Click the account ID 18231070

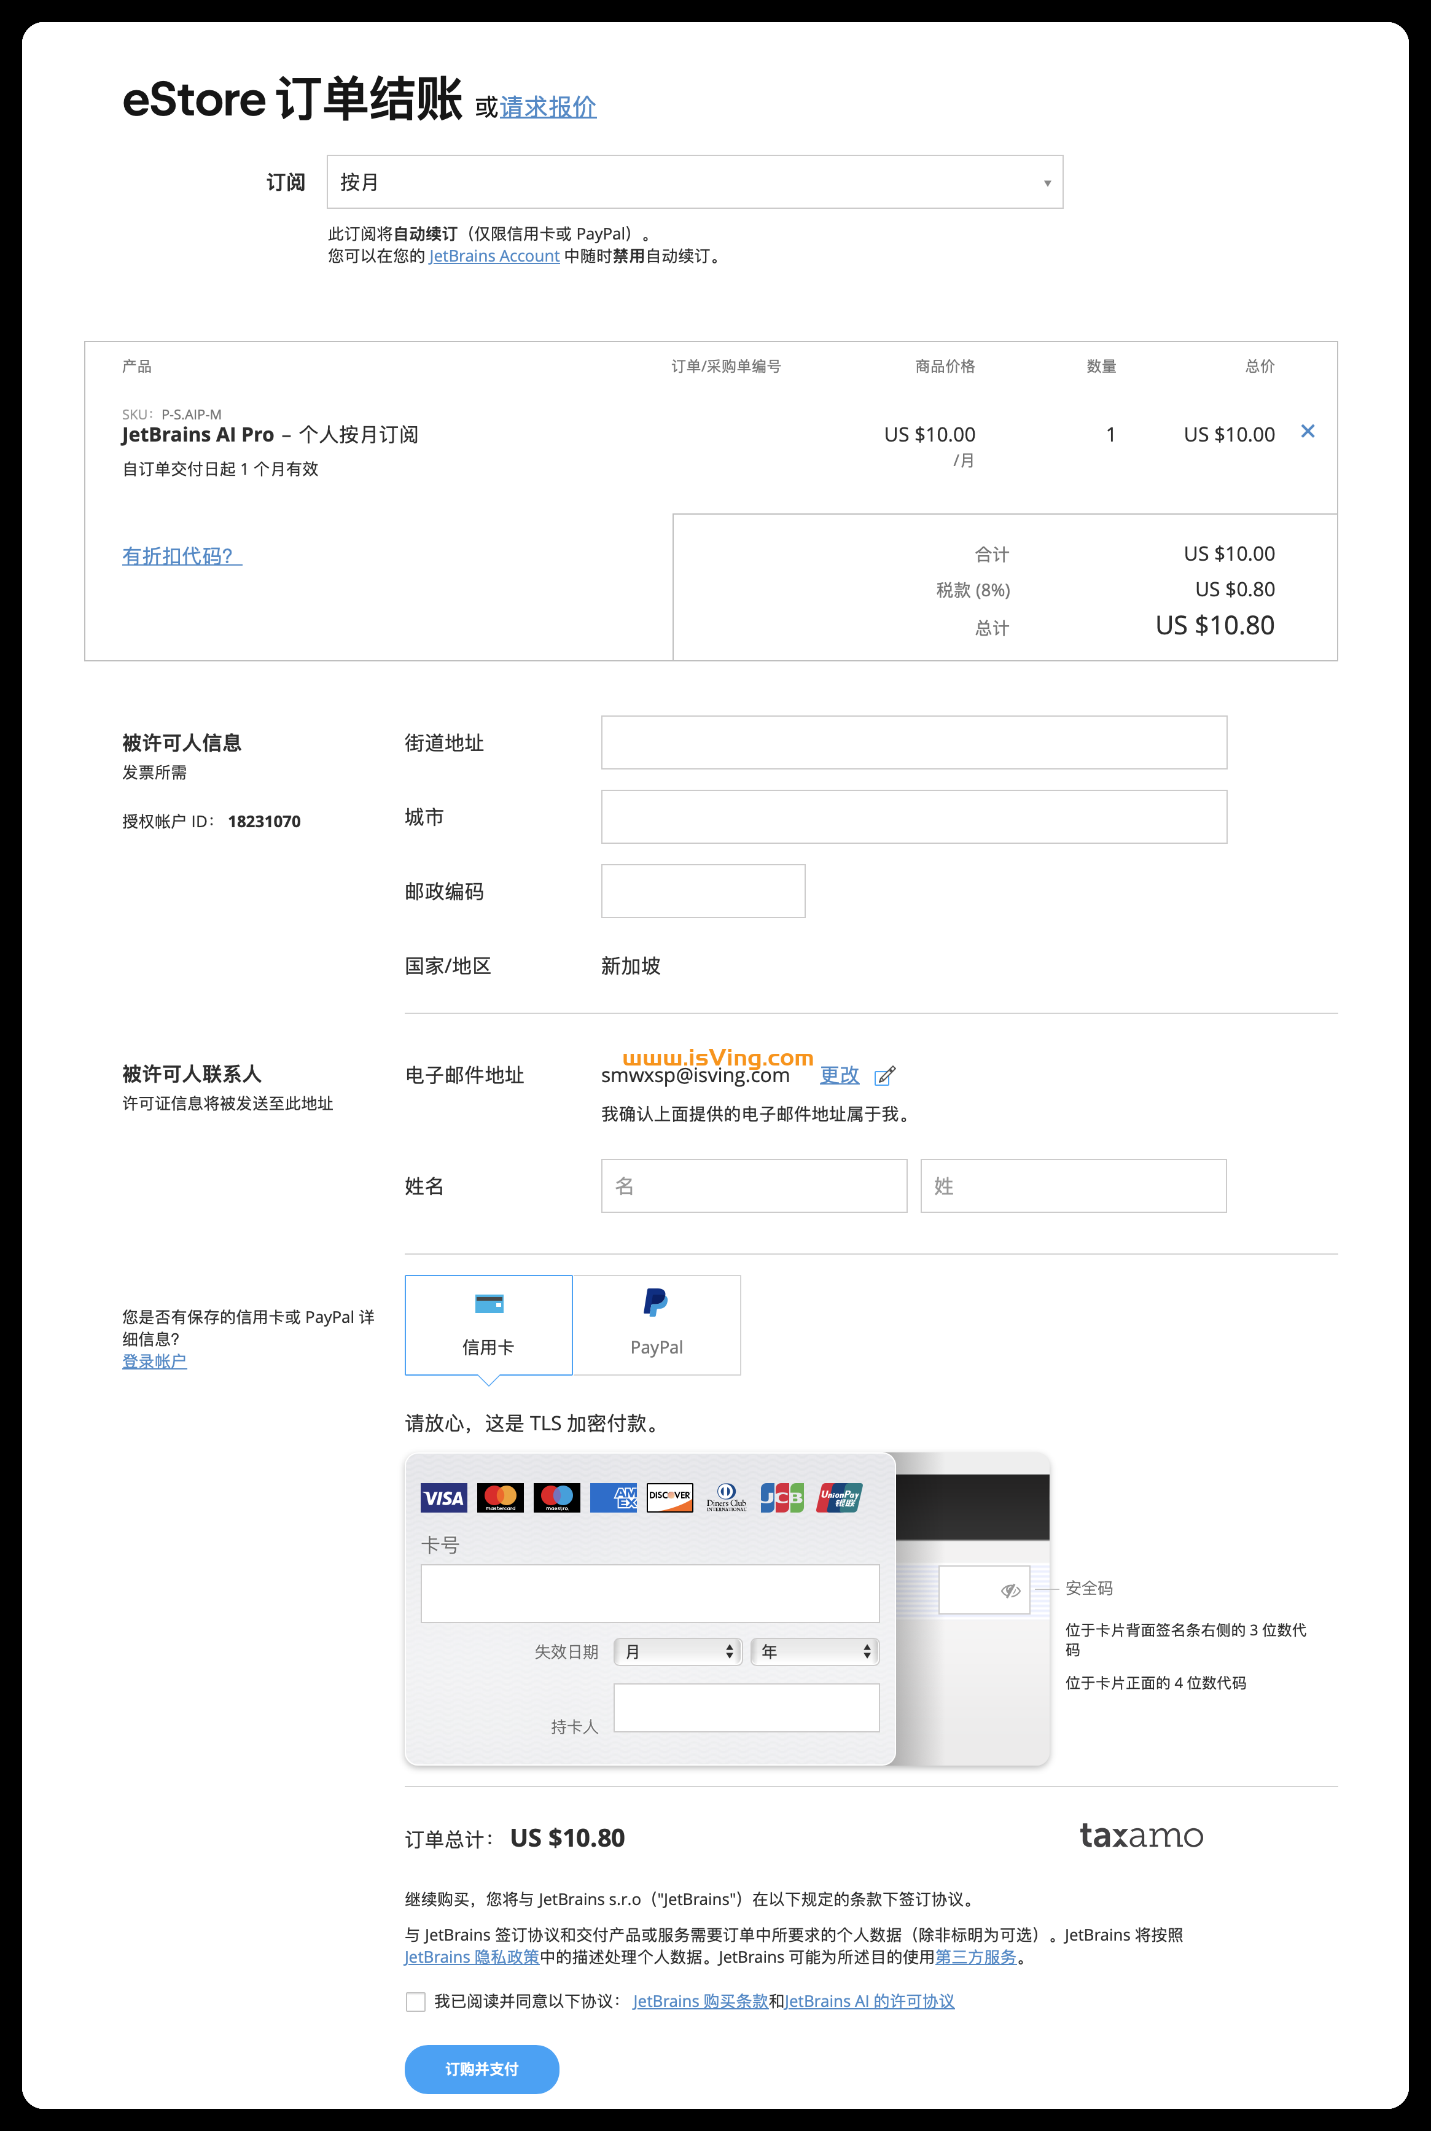coord(263,821)
